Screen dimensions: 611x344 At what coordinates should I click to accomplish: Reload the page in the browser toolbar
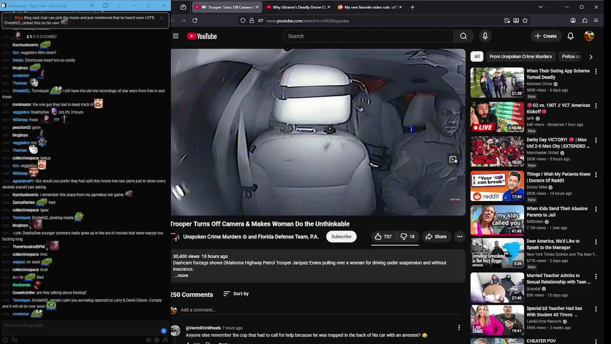click(x=195, y=21)
